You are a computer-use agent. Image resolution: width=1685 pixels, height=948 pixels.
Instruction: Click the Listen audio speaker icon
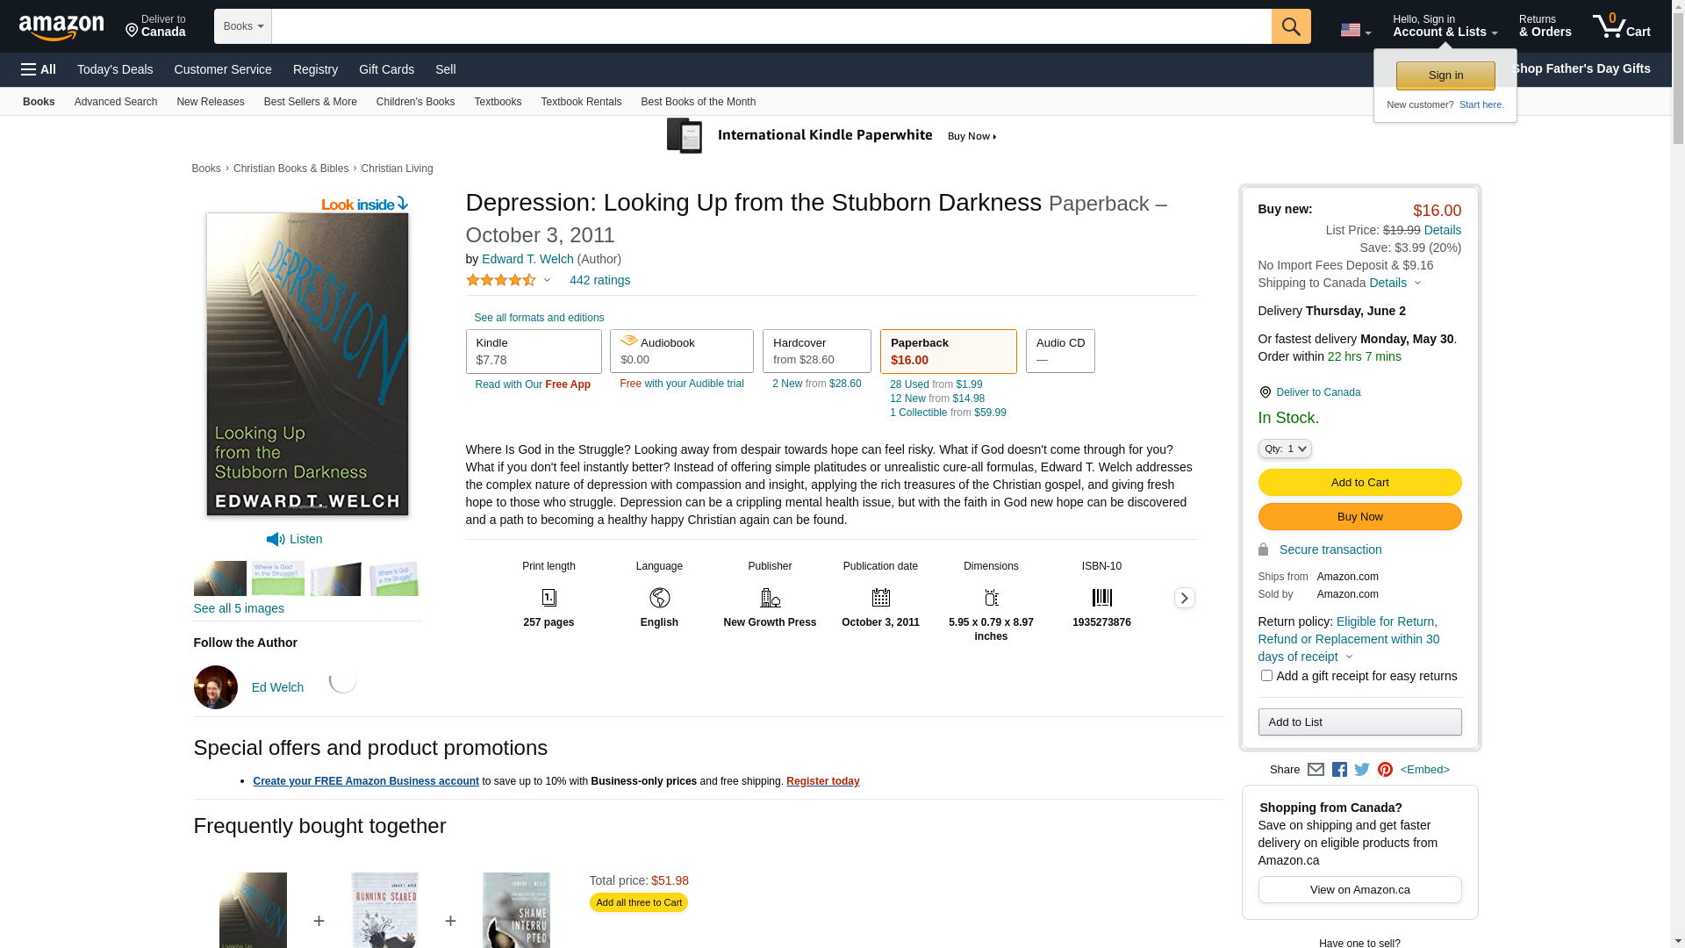tap(276, 540)
